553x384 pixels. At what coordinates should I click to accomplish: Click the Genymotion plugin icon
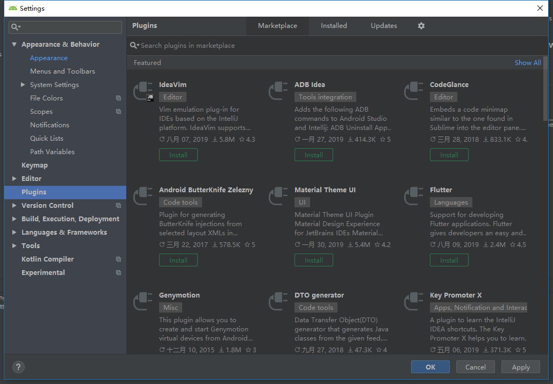point(143,302)
